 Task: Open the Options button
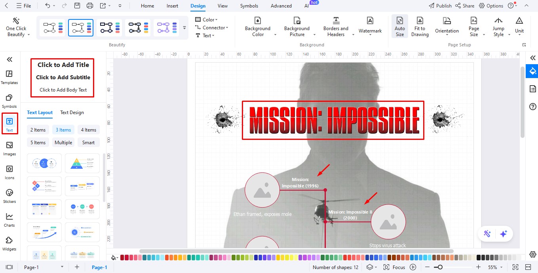click(x=491, y=6)
